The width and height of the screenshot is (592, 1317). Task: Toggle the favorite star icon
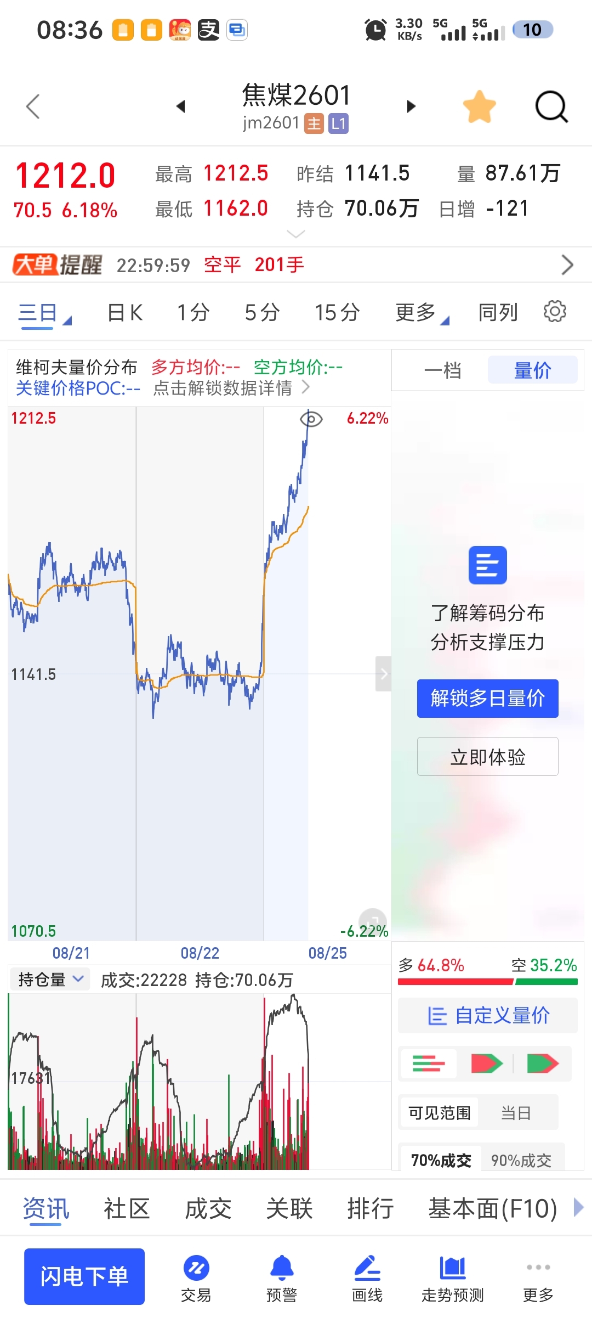(x=479, y=106)
